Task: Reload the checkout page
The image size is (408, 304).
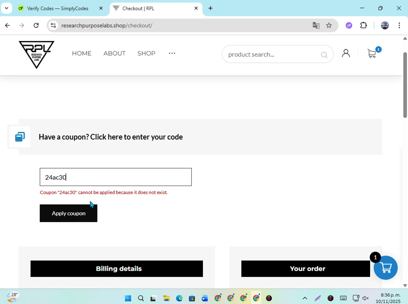Action: (36, 25)
